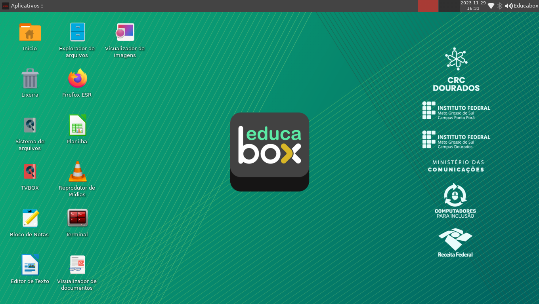This screenshot has width=539, height=304.
Task: Select the "Início" icon label
Action: 30,49
